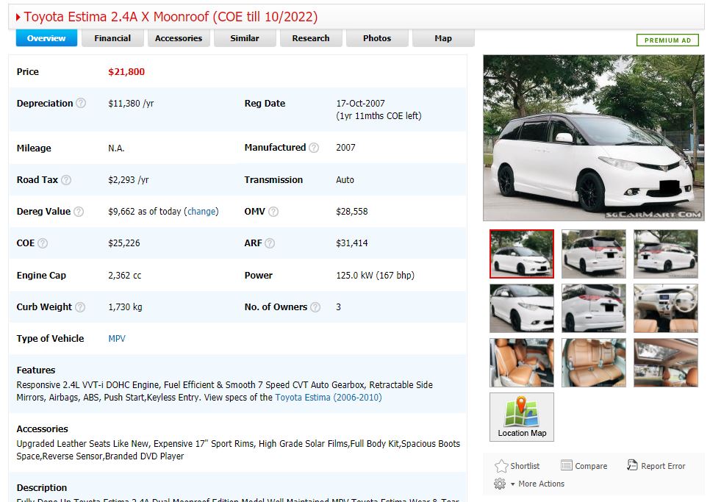Click help icon beside No. of Owners
This screenshot has height=502, width=710.
pyautogui.click(x=315, y=307)
